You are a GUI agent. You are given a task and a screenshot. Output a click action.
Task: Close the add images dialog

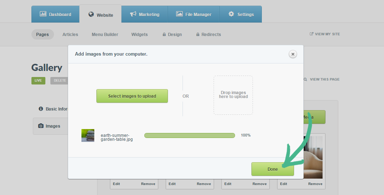[x=293, y=54]
